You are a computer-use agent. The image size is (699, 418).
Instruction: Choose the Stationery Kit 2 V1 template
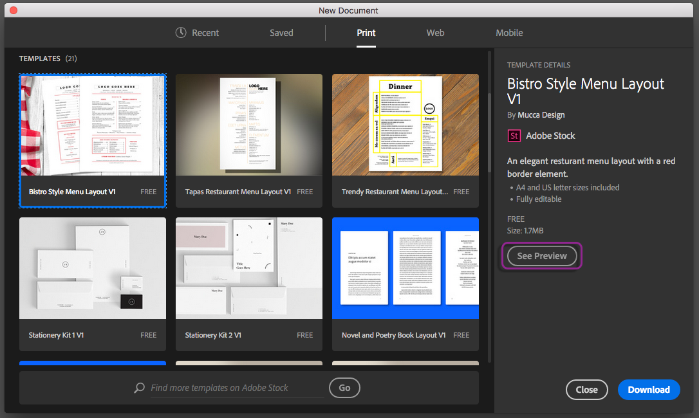249,268
